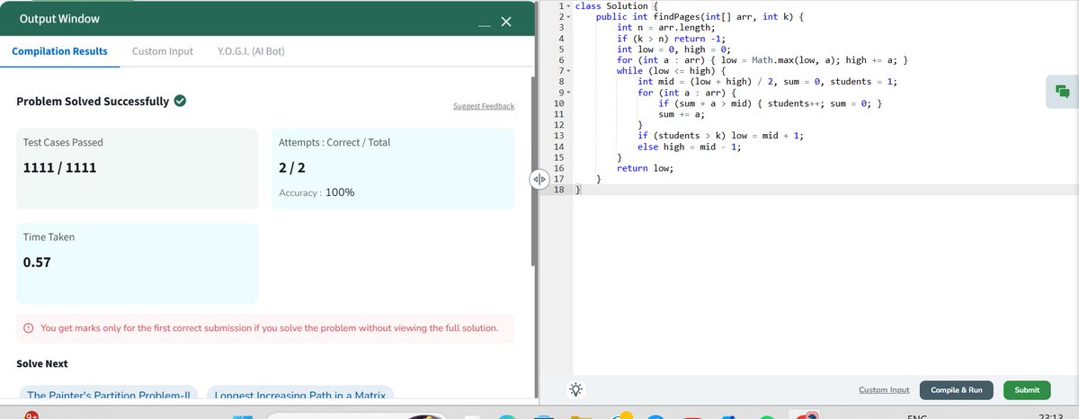The height and width of the screenshot is (419, 1079).
Task: Place cursor in 'int n = arr.length;' line
Action: pos(665,27)
